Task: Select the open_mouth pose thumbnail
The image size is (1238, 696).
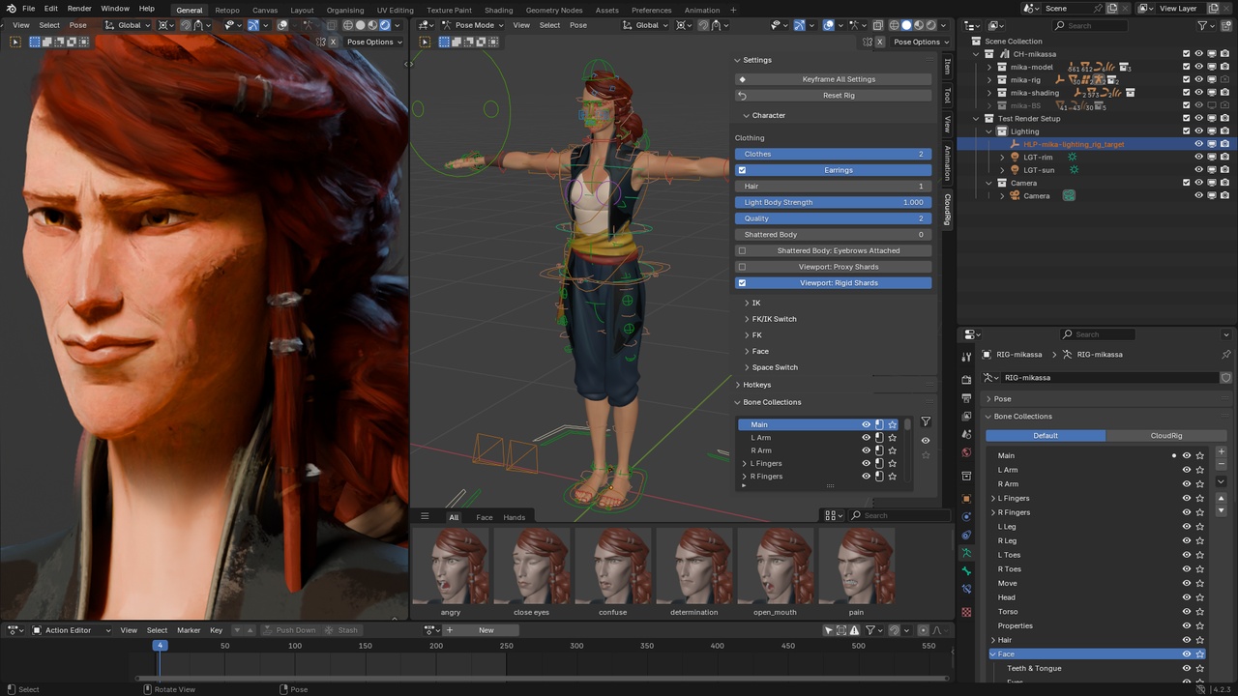Action: [775, 565]
